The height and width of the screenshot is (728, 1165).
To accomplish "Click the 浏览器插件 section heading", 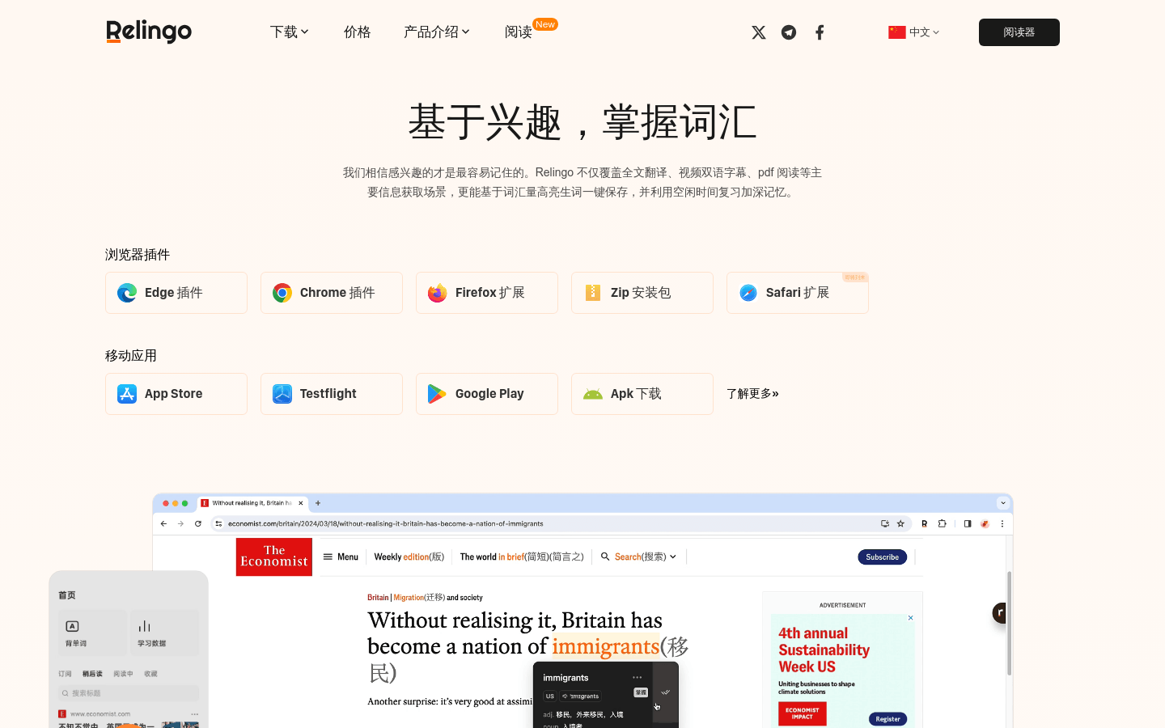I will 138,255.
